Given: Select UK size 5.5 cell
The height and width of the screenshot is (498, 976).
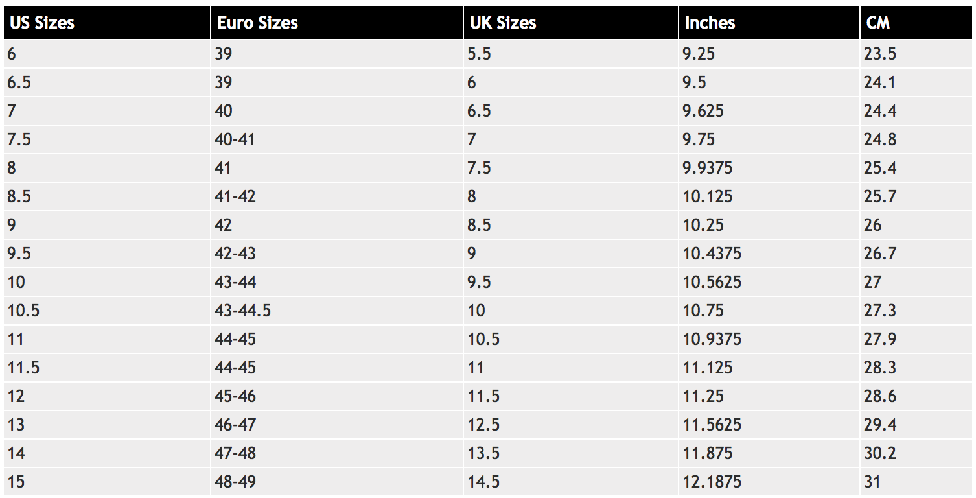Looking at the screenshot, I should (479, 54).
